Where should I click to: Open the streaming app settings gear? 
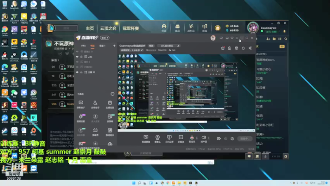click(232, 138)
